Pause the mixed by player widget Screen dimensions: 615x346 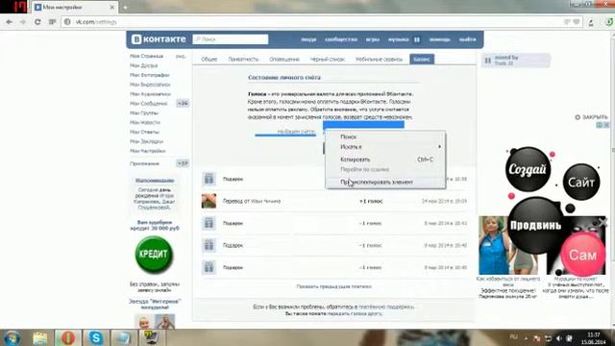[488, 61]
